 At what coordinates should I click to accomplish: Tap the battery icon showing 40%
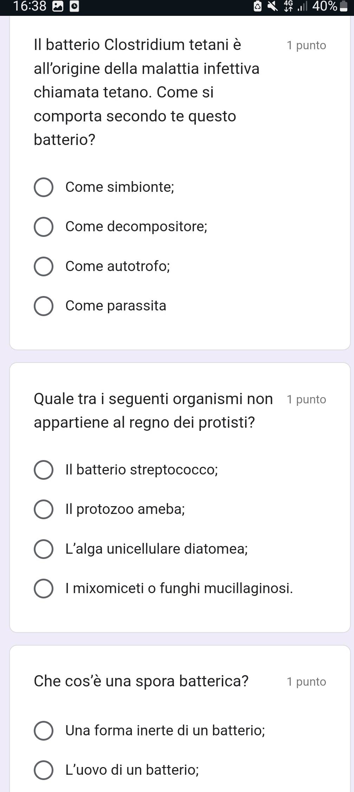click(x=343, y=6)
